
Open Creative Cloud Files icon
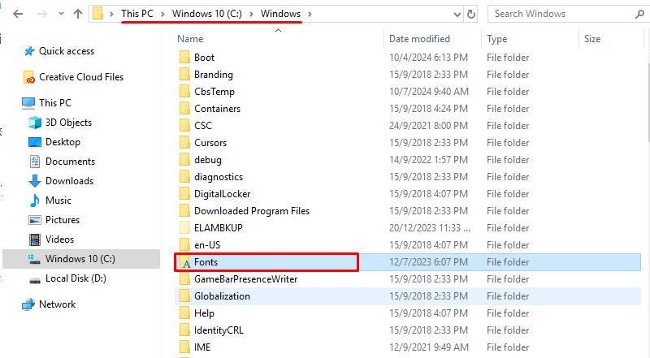[x=29, y=77]
